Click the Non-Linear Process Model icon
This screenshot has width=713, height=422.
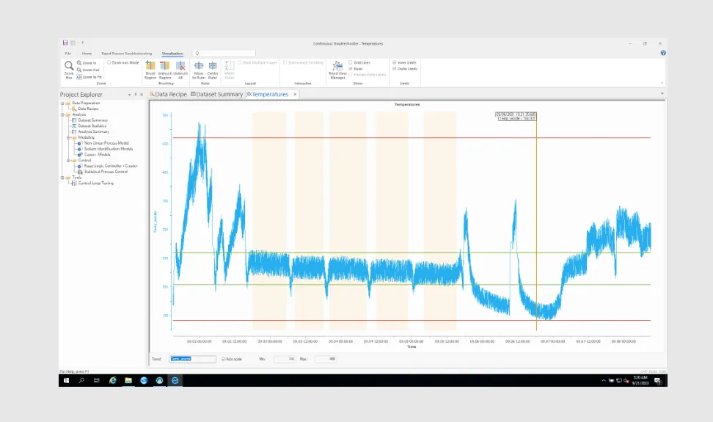[80, 143]
